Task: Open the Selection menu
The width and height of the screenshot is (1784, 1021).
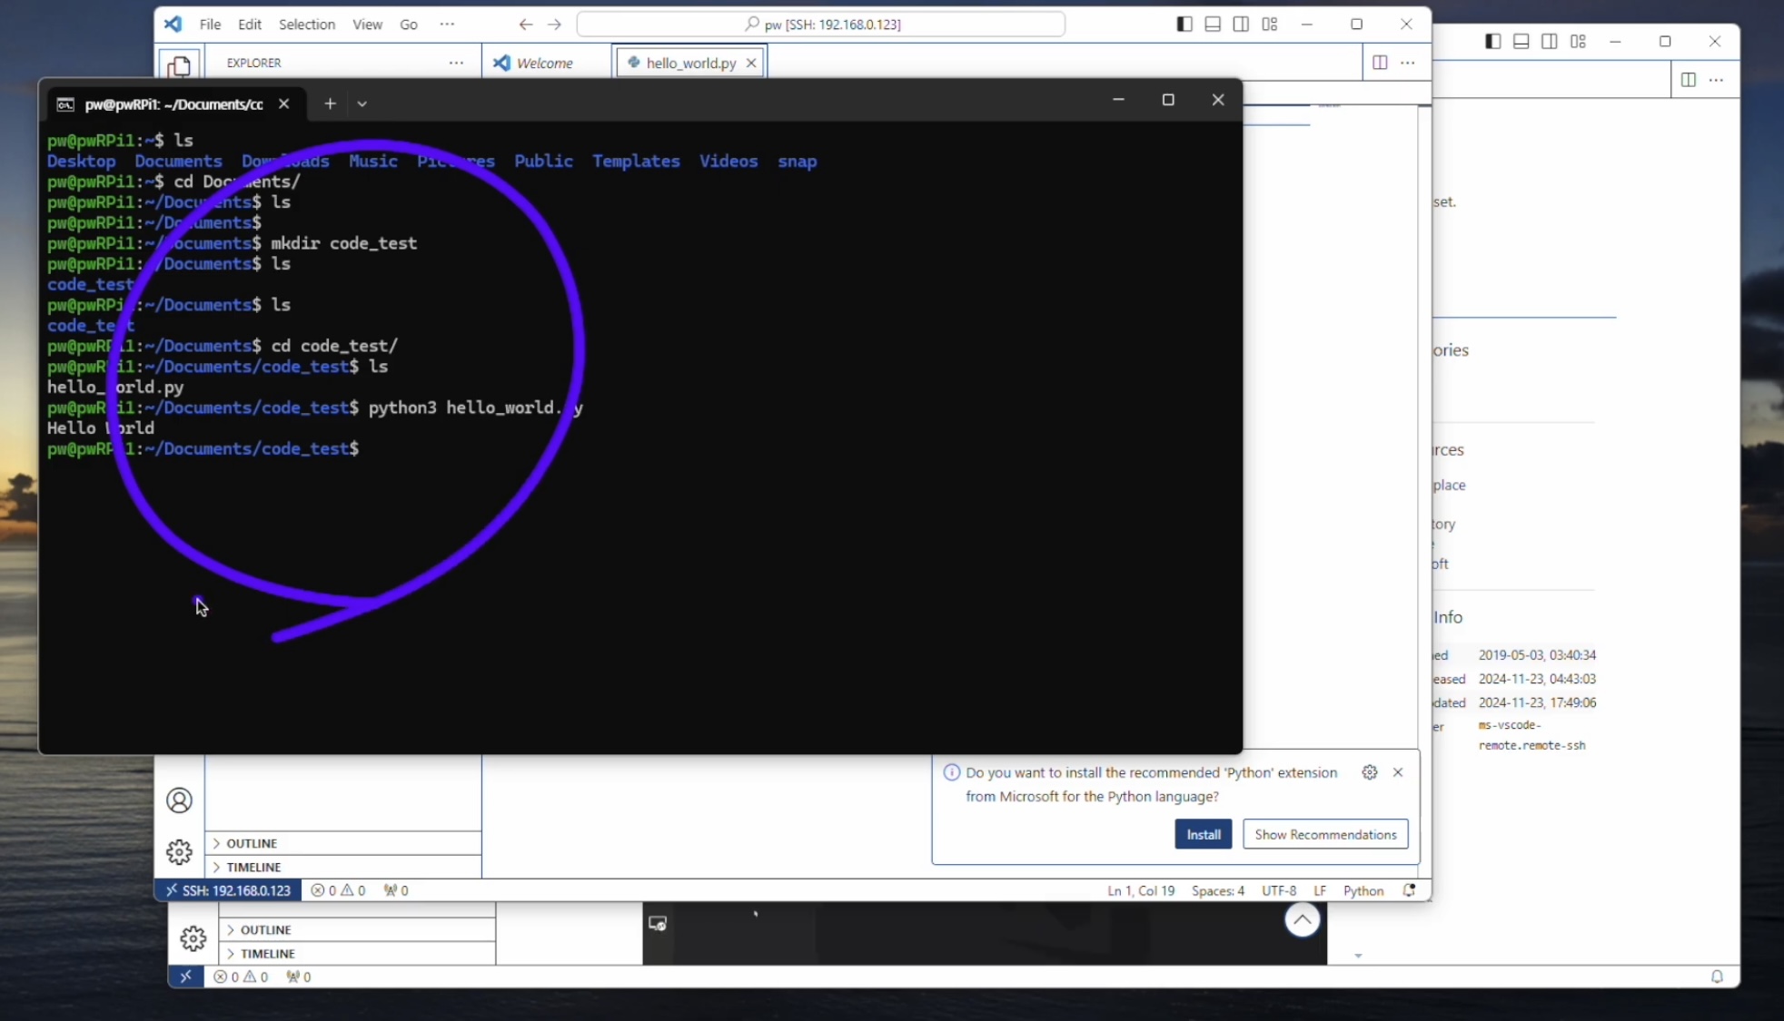Action: [306, 25]
